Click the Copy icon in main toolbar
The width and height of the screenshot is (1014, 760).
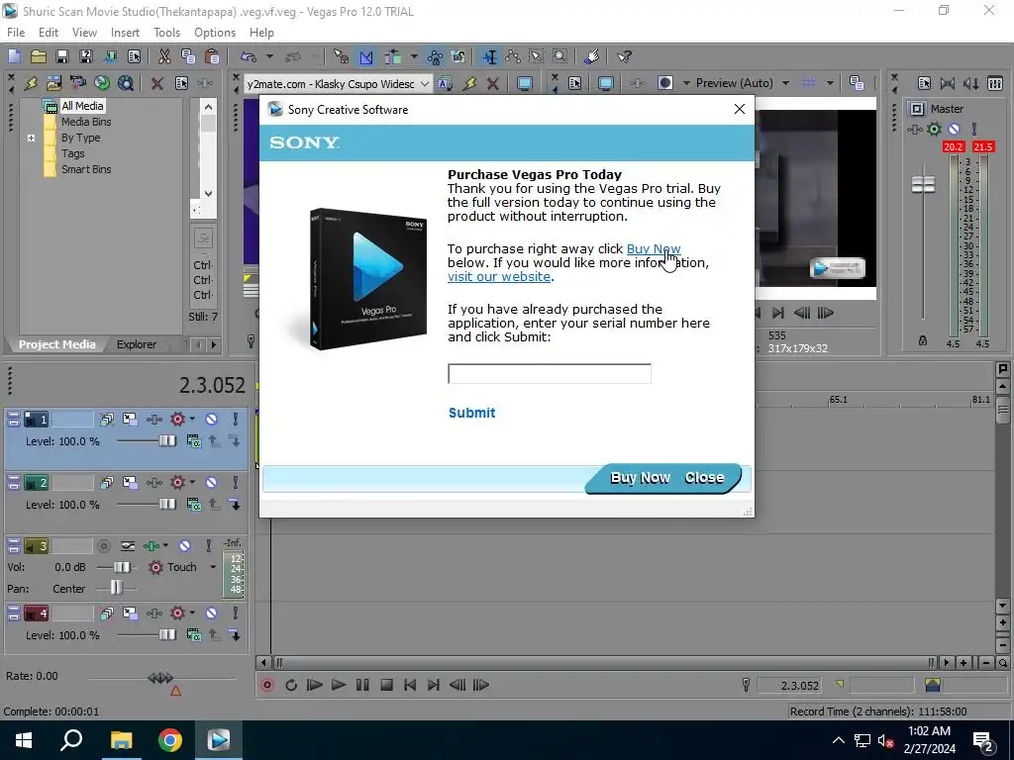coord(188,56)
